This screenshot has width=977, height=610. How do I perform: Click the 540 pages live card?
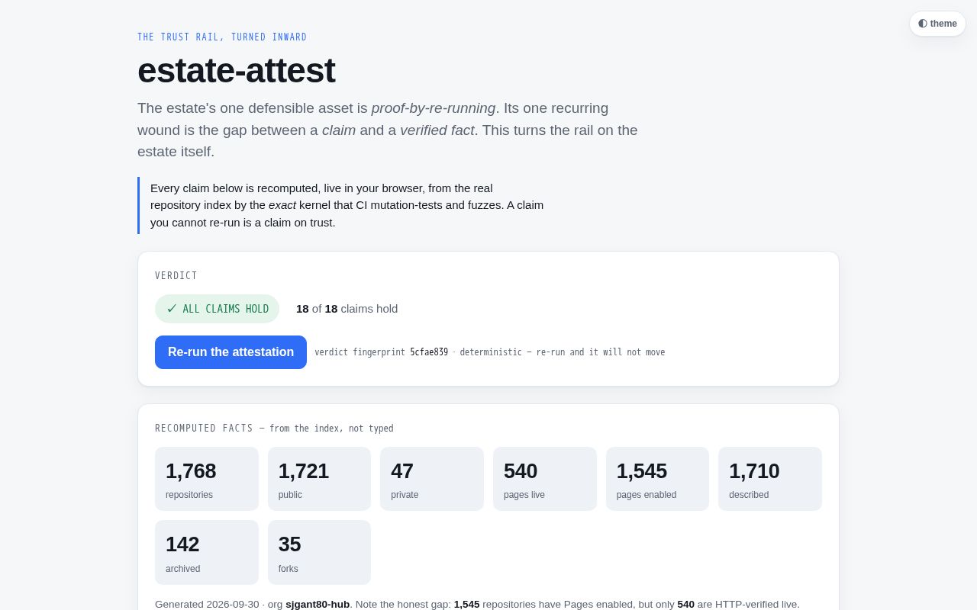click(545, 479)
